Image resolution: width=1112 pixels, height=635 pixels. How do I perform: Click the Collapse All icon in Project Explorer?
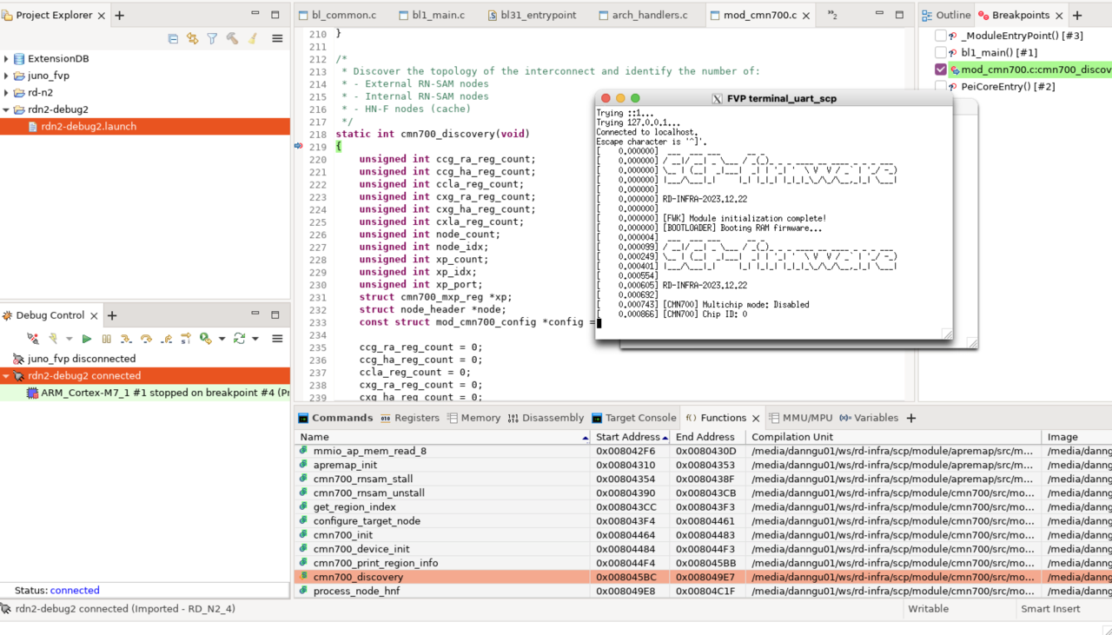pyautogui.click(x=173, y=39)
